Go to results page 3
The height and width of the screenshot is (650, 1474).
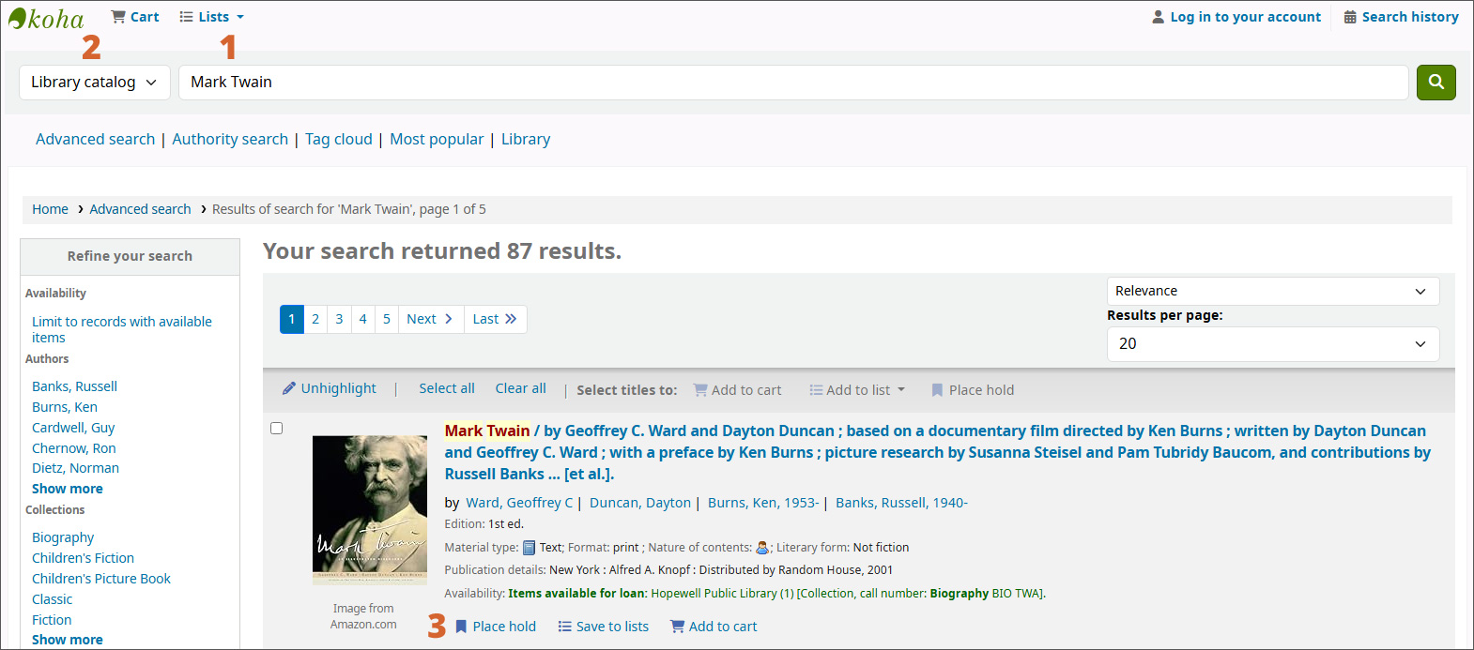point(339,319)
